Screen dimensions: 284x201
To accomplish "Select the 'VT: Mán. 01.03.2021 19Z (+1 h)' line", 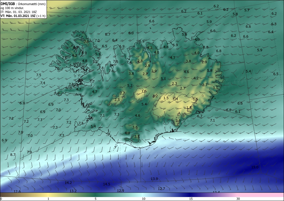I will click(22, 16).
